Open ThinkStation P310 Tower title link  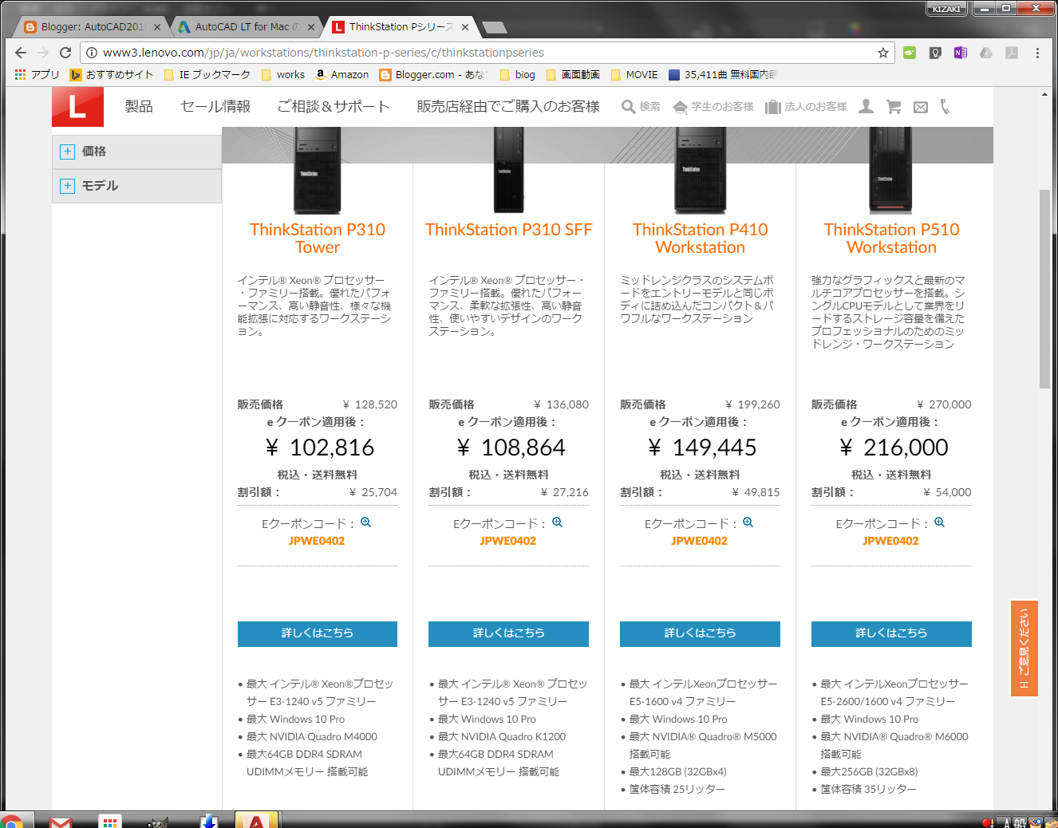point(318,239)
